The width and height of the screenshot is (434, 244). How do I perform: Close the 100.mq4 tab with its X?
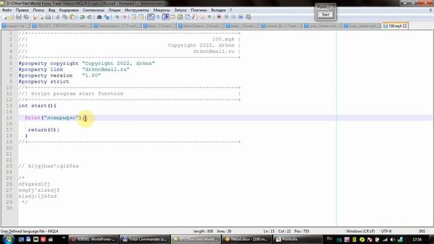tap(405, 26)
